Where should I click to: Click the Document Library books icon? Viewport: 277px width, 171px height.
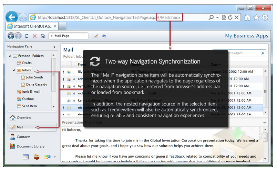click(x=12, y=146)
